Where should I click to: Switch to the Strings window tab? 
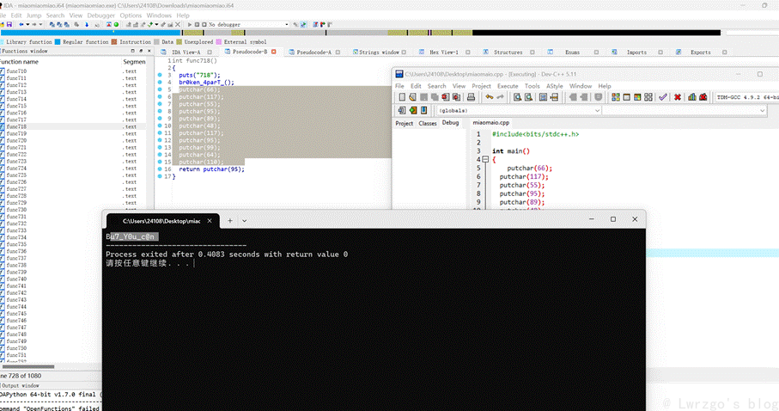click(379, 52)
